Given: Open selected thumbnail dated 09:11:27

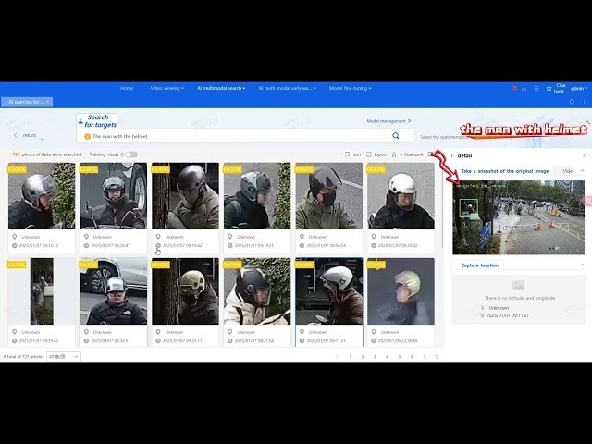Looking at the screenshot, I should tap(329, 291).
